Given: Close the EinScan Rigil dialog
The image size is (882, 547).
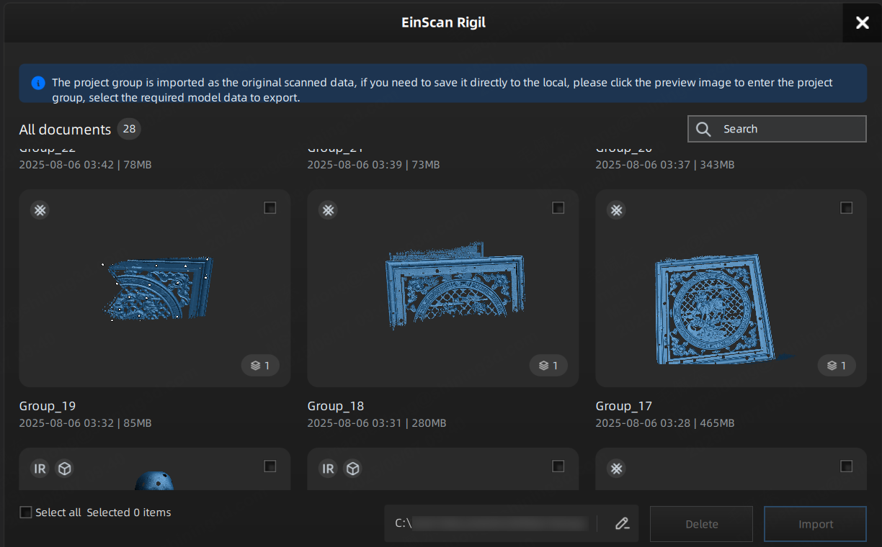Looking at the screenshot, I should [x=862, y=23].
